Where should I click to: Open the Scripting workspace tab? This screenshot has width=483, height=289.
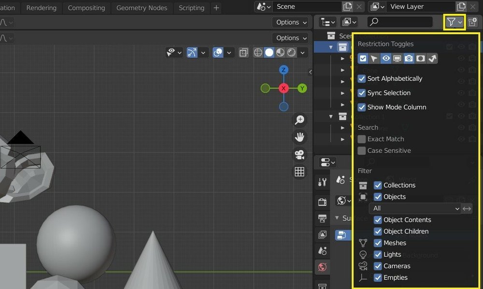point(191,8)
